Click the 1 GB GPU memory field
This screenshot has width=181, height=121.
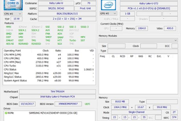click(127, 14)
